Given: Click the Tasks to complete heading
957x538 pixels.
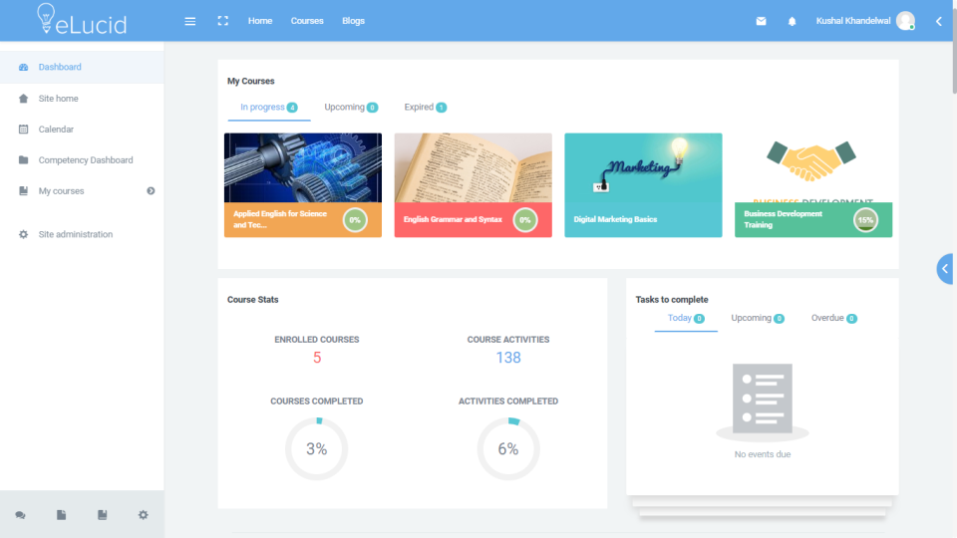Looking at the screenshot, I should point(672,300).
